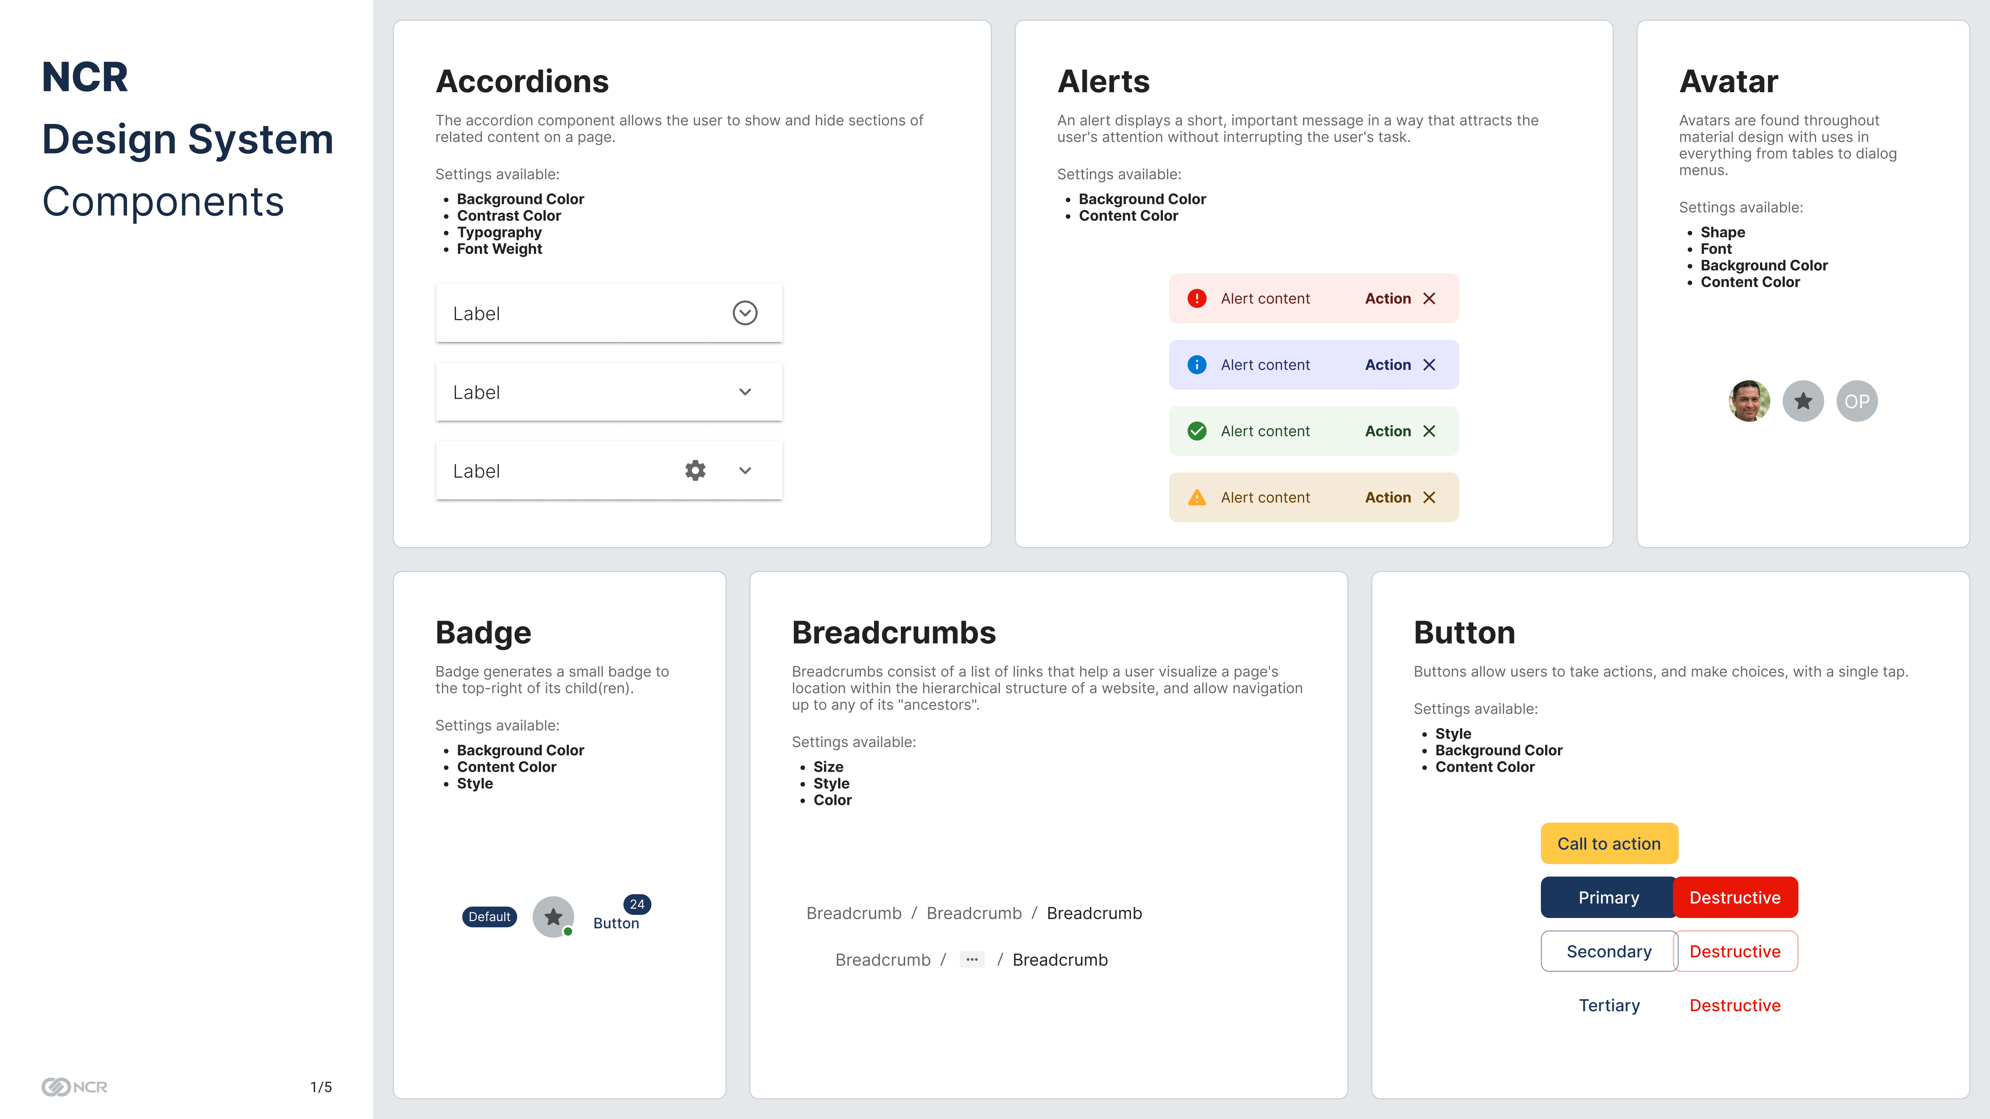Click the yellow Call to action button
The height and width of the screenshot is (1119, 1990).
[x=1609, y=843]
